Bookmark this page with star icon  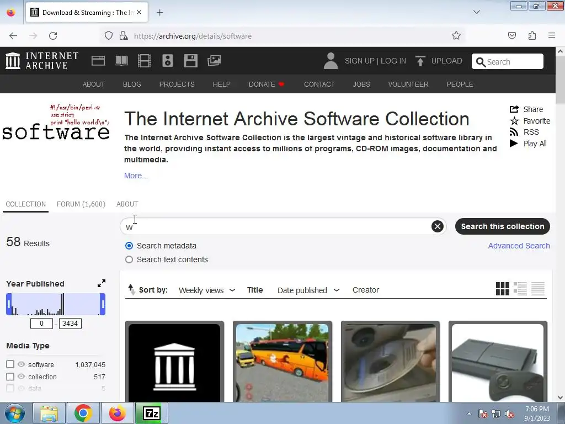pos(456,36)
